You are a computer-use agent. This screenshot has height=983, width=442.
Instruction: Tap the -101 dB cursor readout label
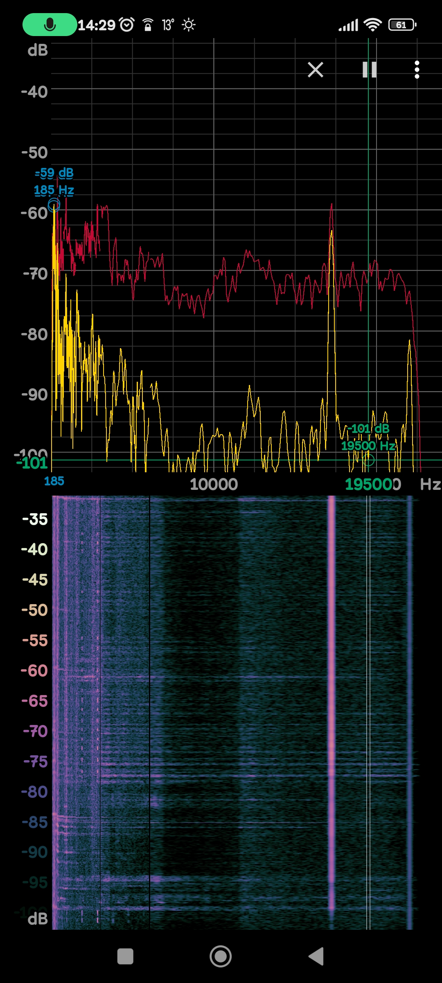(368, 429)
